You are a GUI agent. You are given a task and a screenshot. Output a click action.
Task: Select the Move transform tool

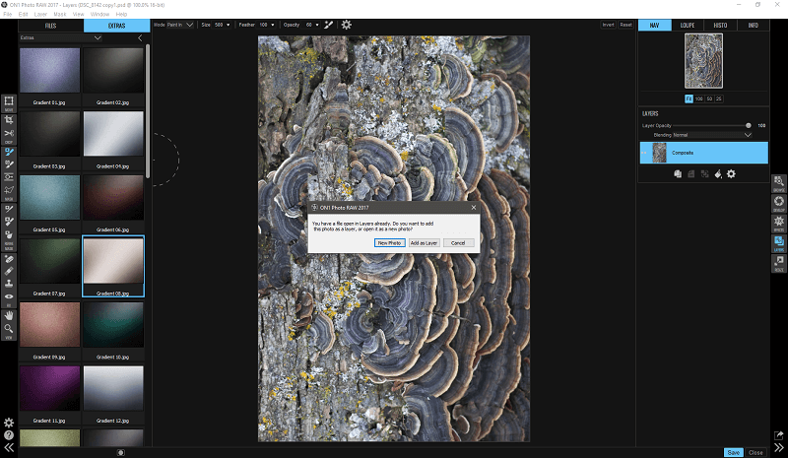coord(9,101)
